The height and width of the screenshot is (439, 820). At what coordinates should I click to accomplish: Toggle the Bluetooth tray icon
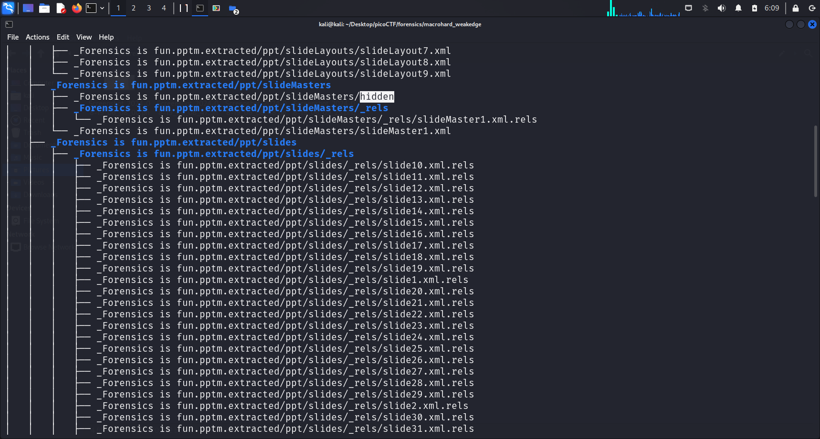pos(705,8)
